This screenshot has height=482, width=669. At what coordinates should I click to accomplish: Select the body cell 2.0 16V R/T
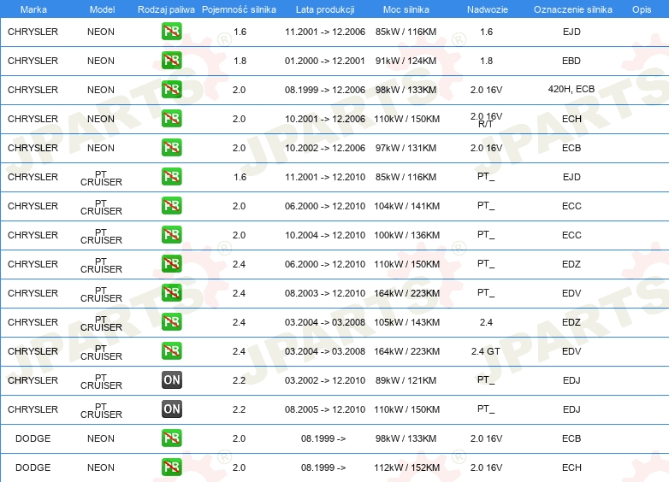486,120
